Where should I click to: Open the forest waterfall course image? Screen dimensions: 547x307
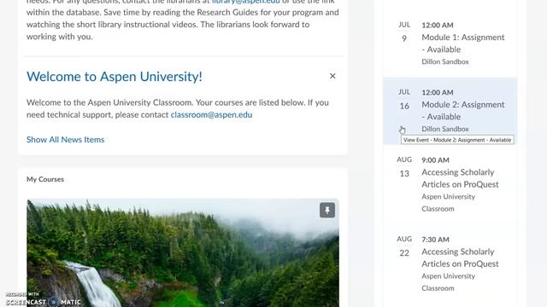pyautogui.click(x=183, y=253)
